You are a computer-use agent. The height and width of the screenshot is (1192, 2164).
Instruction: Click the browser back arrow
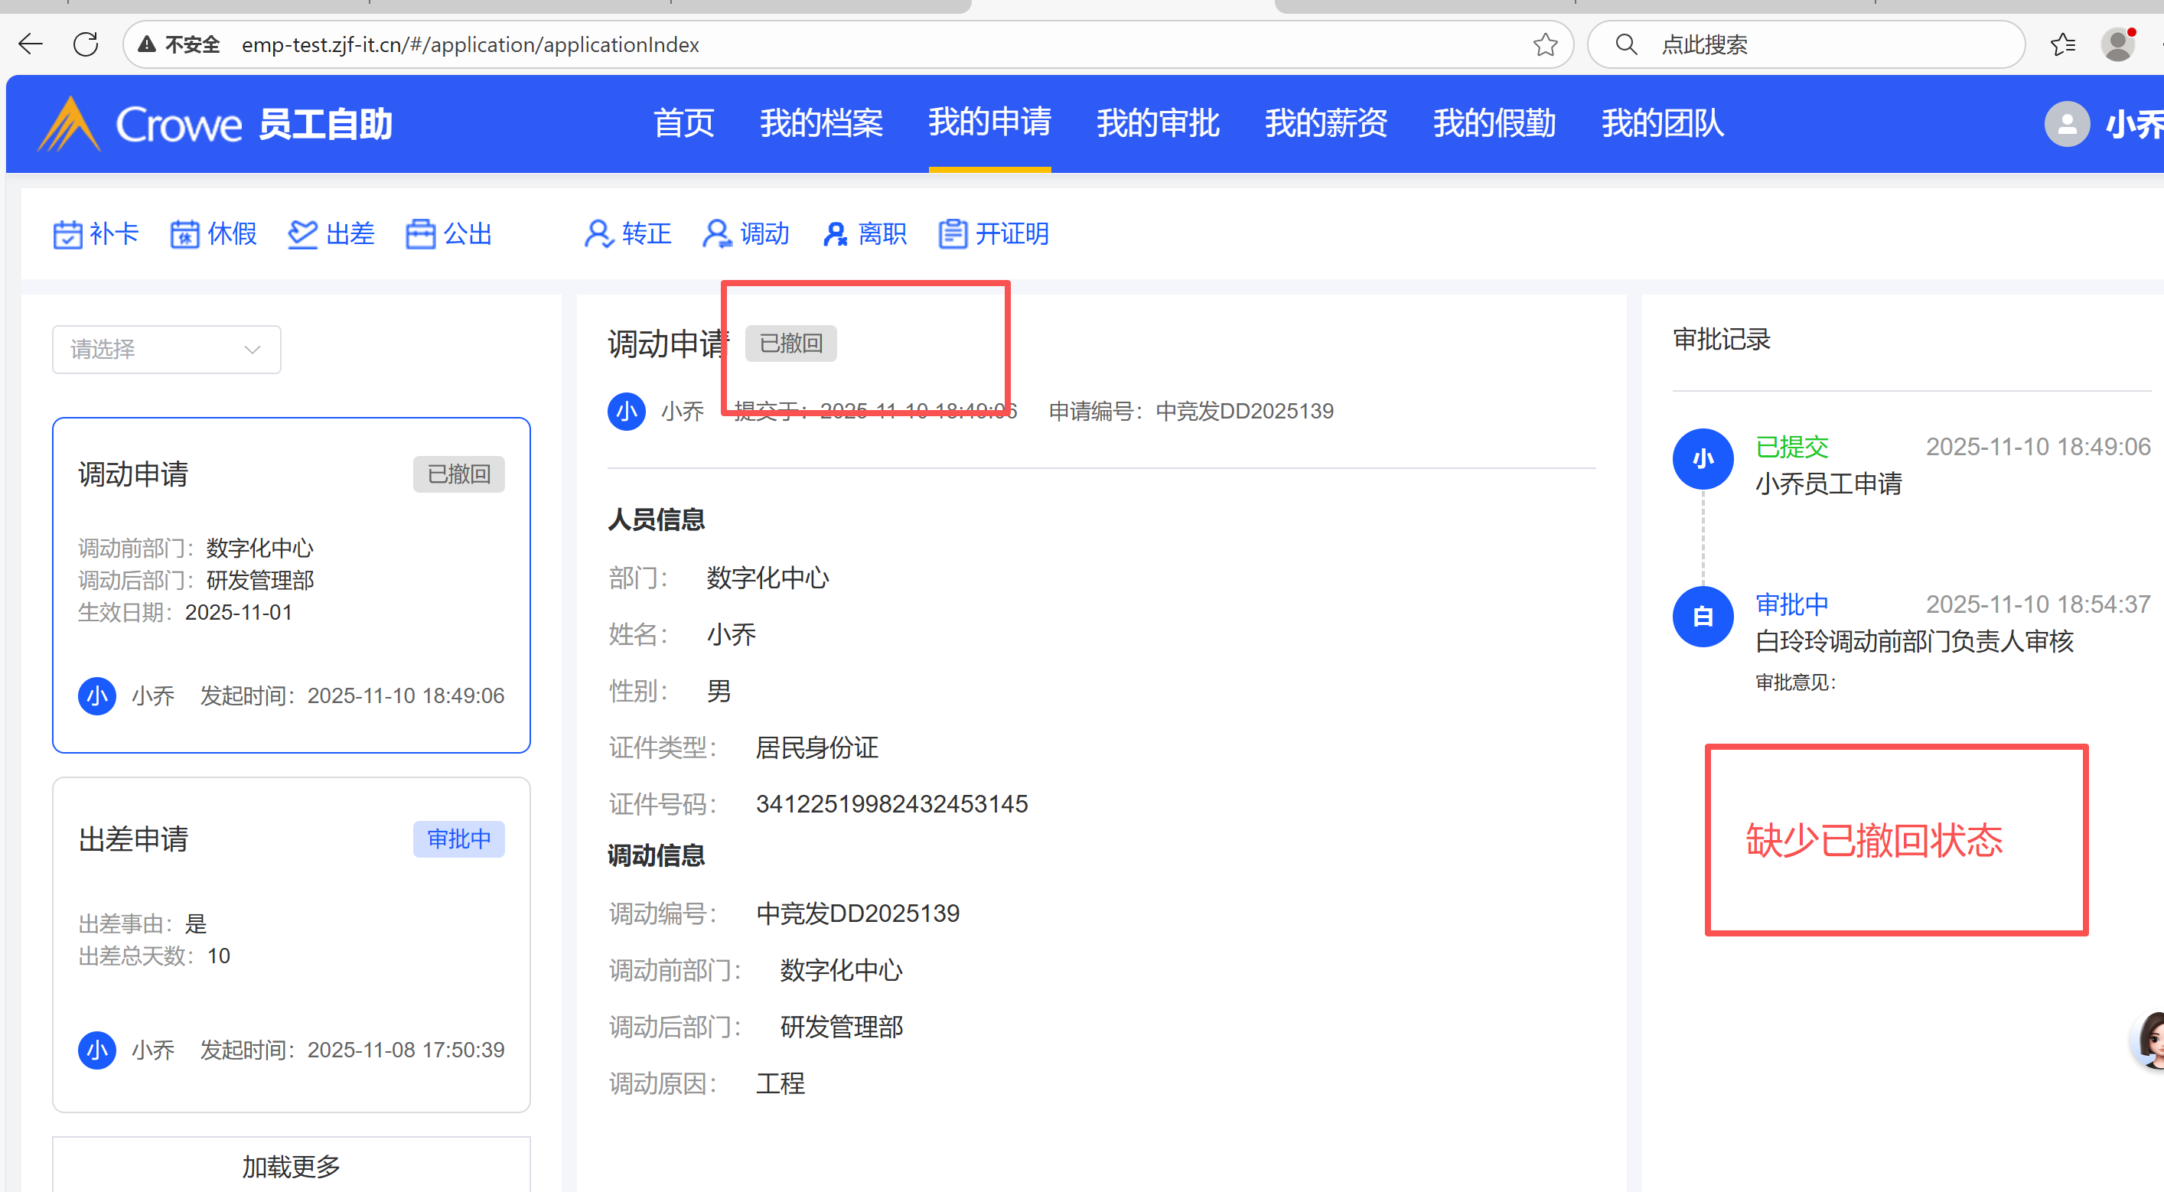point(31,44)
